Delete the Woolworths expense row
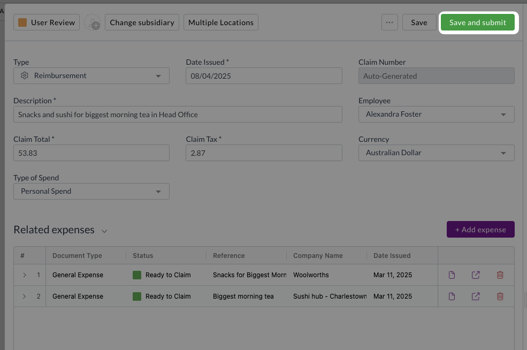Viewport: 527px width, 350px height. click(500, 275)
